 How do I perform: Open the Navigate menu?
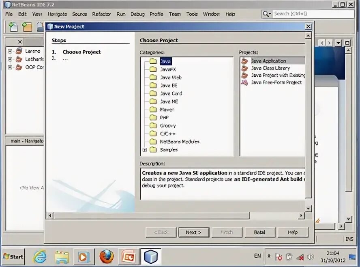(57, 14)
